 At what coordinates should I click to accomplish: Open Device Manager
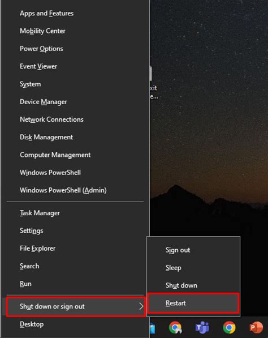click(x=75, y=102)
